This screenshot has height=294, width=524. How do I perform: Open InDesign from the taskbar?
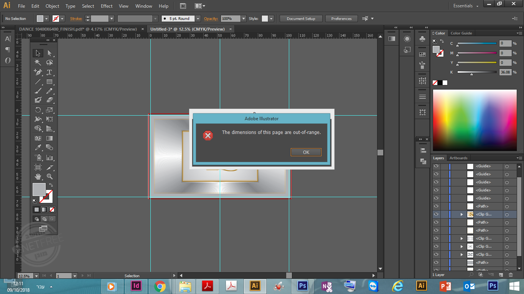(x=136, y=286)
